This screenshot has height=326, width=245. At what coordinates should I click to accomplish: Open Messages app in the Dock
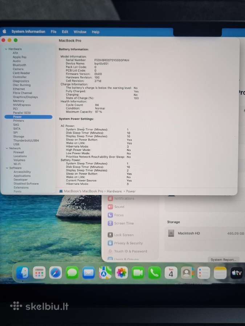[x=72, y=272]
